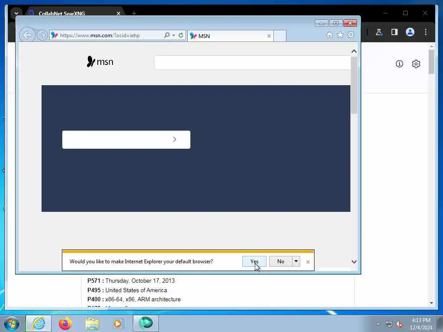Viewport: 443px width, 332px height.
Task: Click the white card with arrow chevron
Action: pos(126,140)
